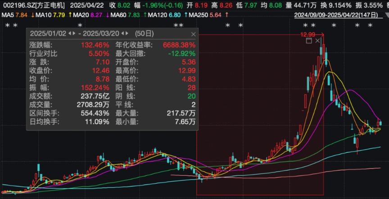
Task: Select the MA60 7.83 indicator label
Action: tap(126, 15)
